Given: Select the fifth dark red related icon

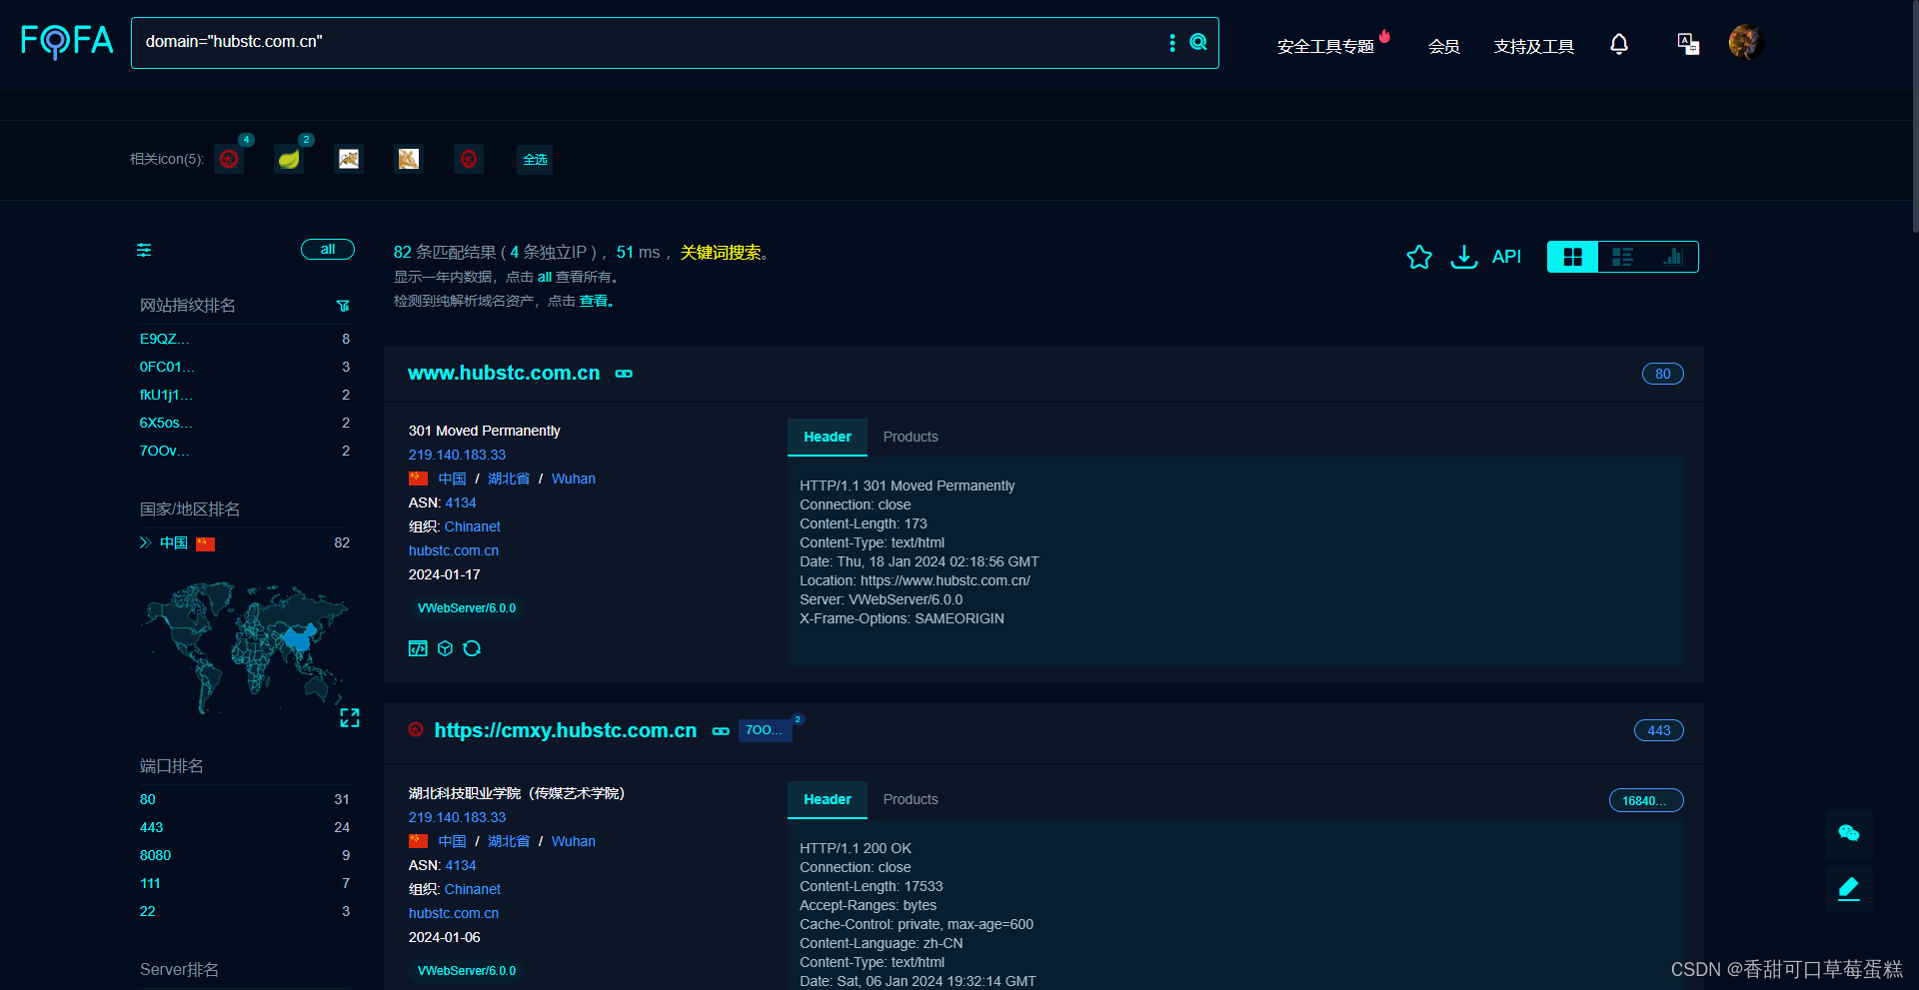Looking at the screenshot, I should pyautogui.click(x=469, y=159).
